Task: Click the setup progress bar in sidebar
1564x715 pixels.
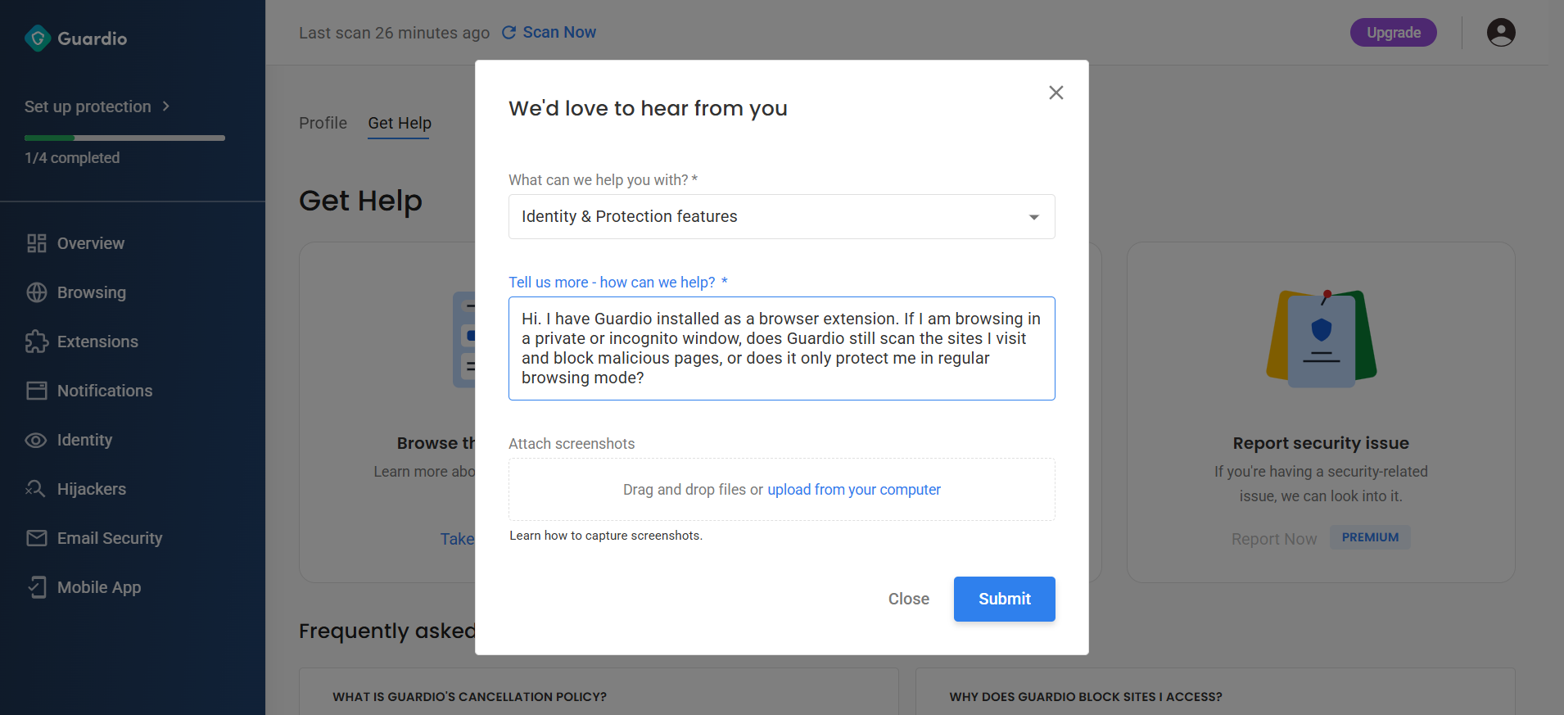Action: tap(124, 138)
